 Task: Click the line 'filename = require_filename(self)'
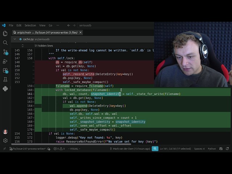coord(84,86)
